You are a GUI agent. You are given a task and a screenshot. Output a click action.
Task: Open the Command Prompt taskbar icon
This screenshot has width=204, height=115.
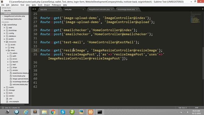coord(100,112)
